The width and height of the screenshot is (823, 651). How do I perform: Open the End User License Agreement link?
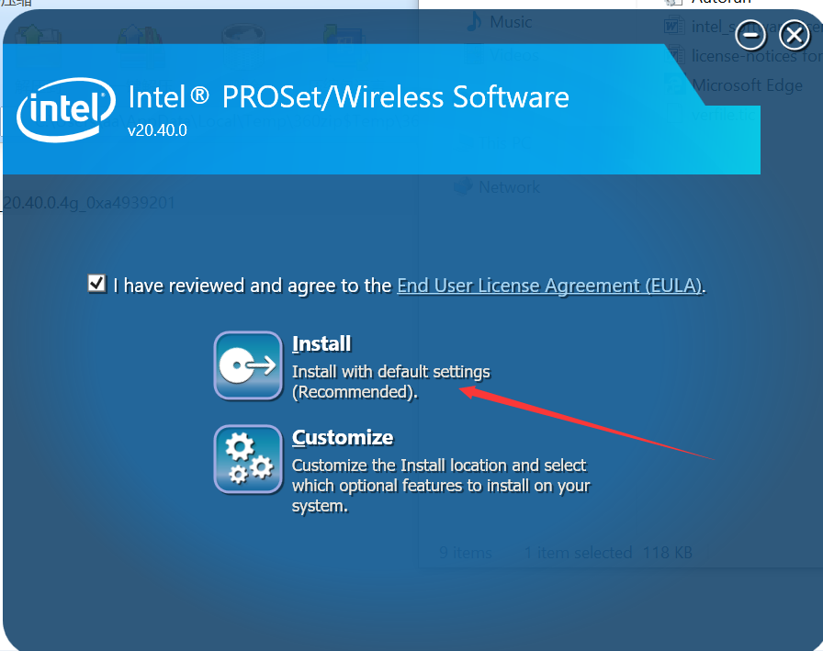(x=549, y=286)
